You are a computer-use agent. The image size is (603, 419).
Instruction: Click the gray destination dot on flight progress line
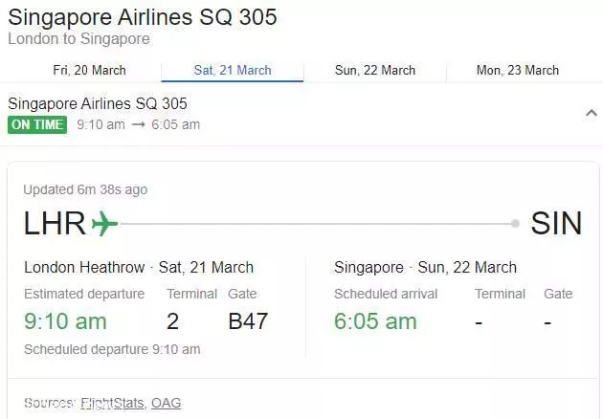(x=515, y=223)
